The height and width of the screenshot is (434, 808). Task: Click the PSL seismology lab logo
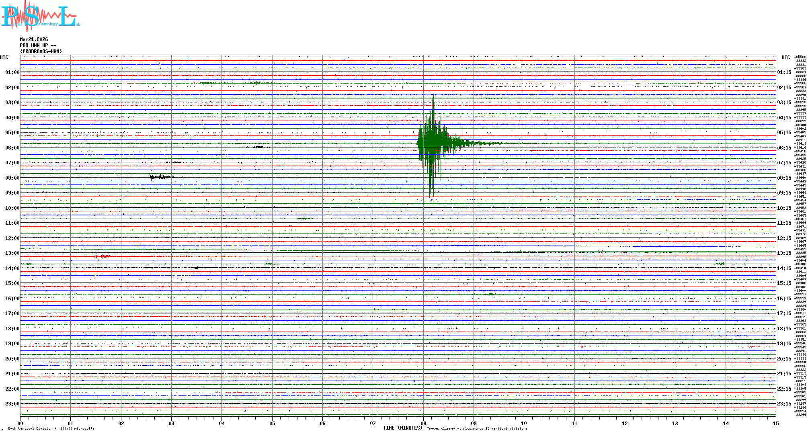(x=40, y=16)
